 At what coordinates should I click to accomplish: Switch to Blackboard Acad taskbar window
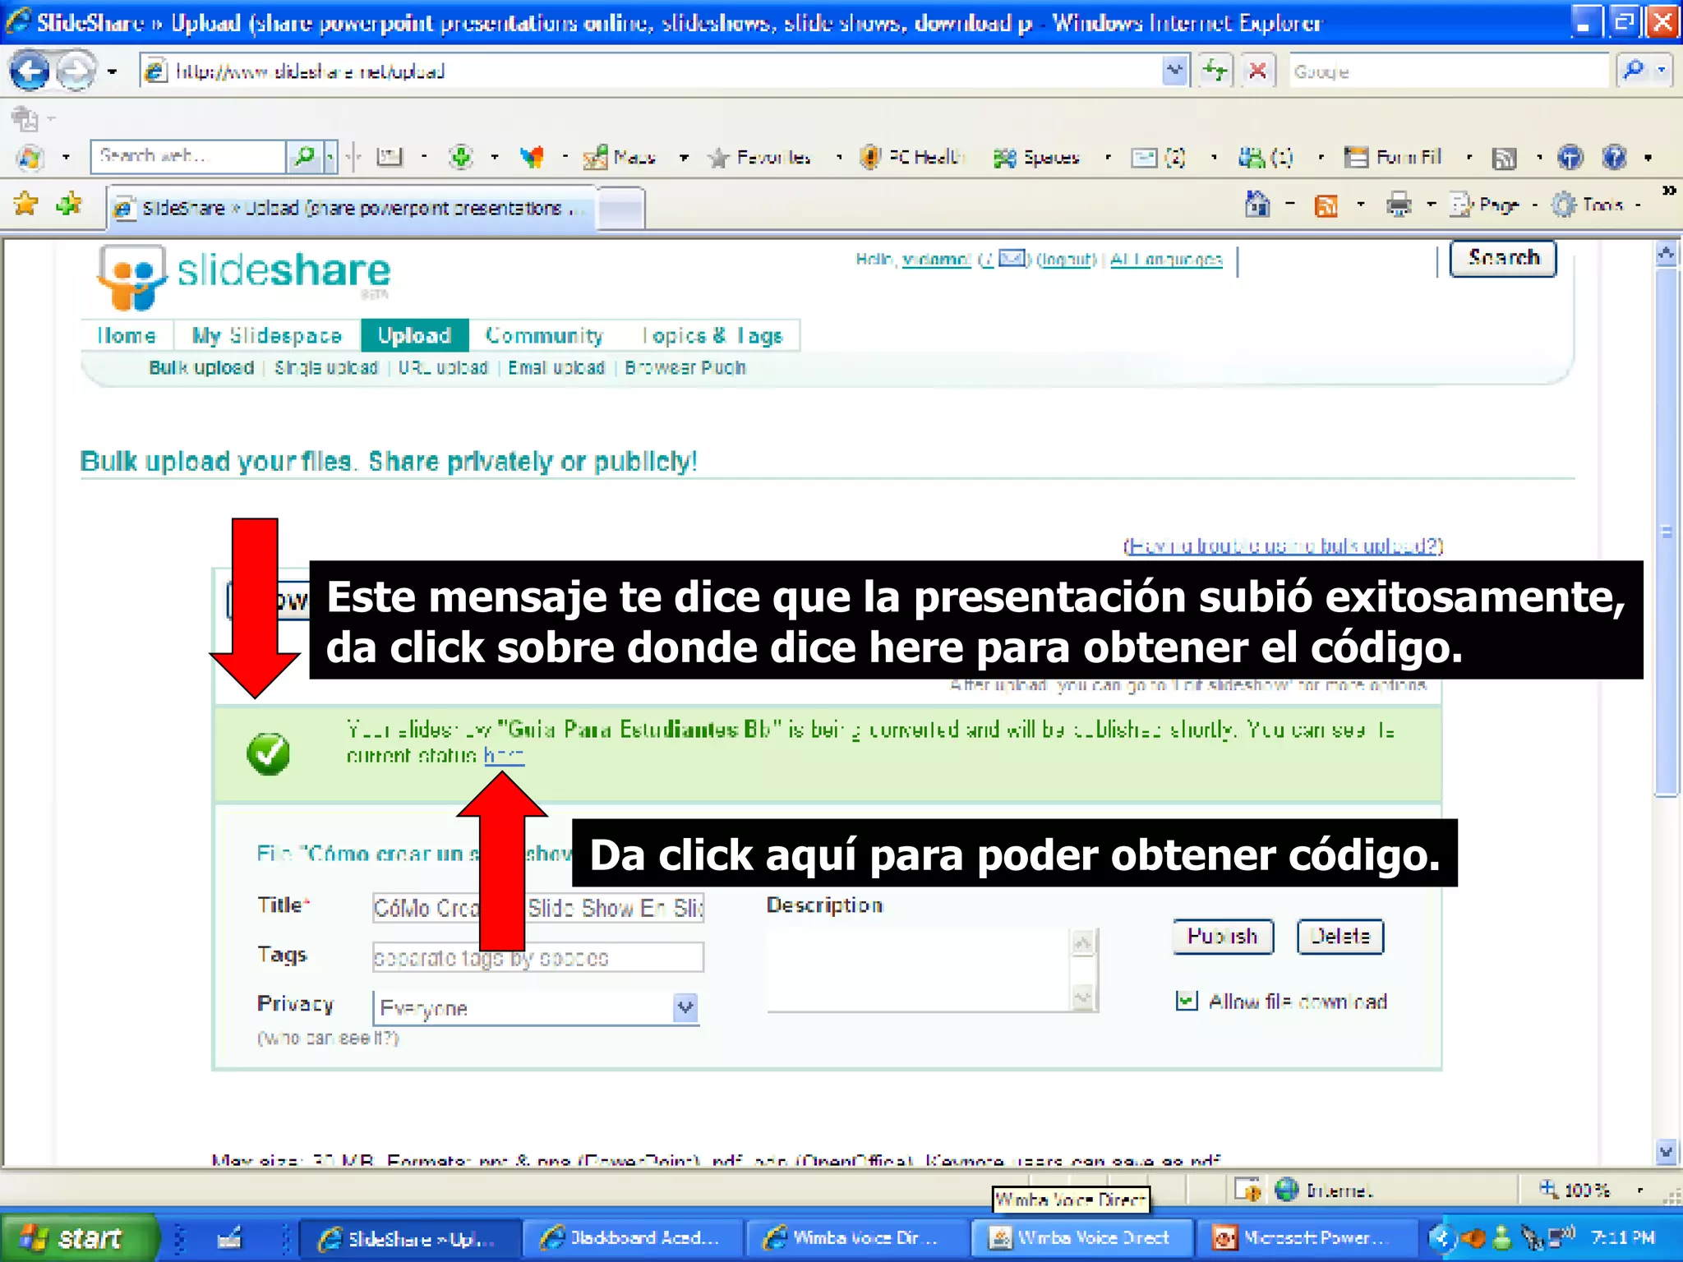click(631, 1237)
